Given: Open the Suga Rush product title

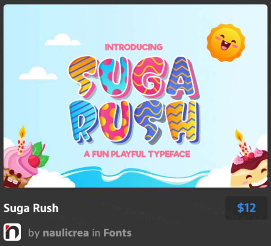Looking at the screenshot, I should [x=31, y=208].
